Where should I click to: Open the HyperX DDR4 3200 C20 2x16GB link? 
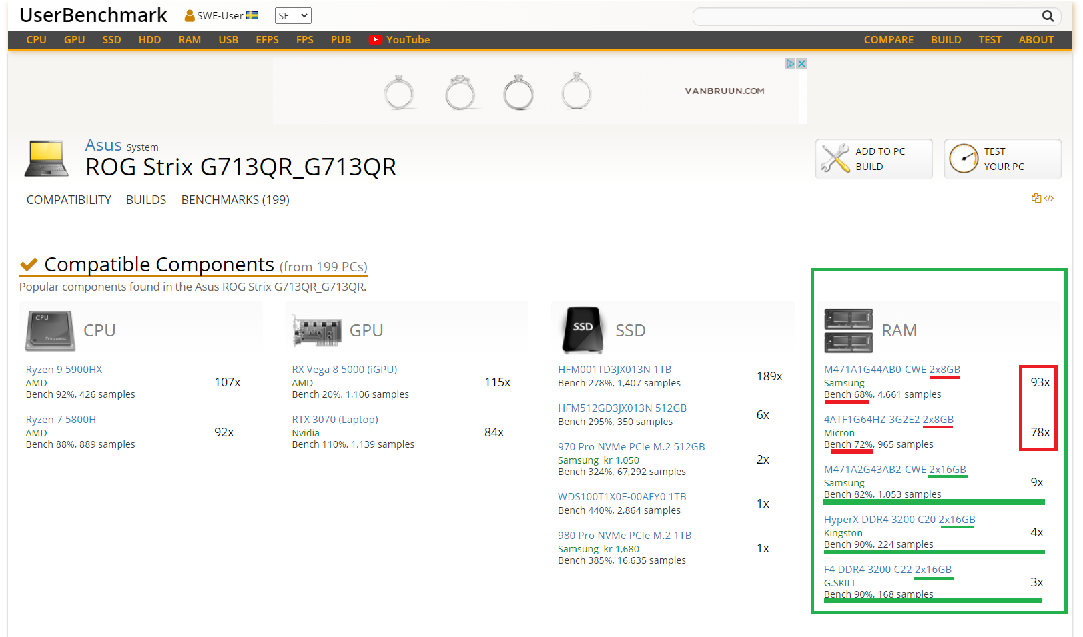point(899,520)
